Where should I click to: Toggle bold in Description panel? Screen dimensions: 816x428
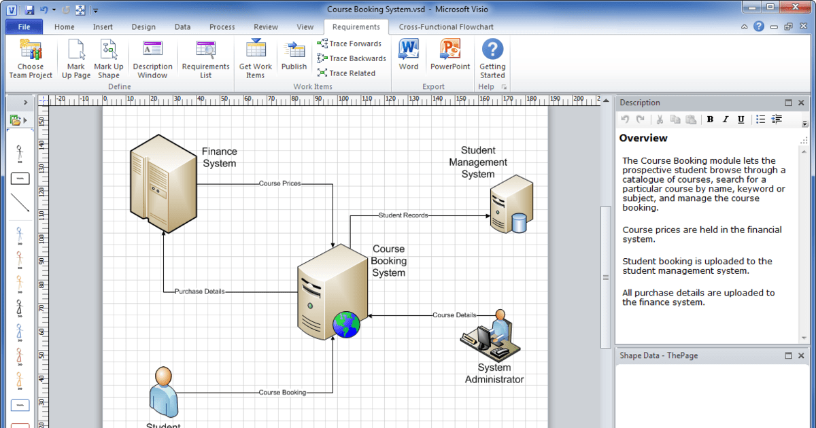point(710,120)
